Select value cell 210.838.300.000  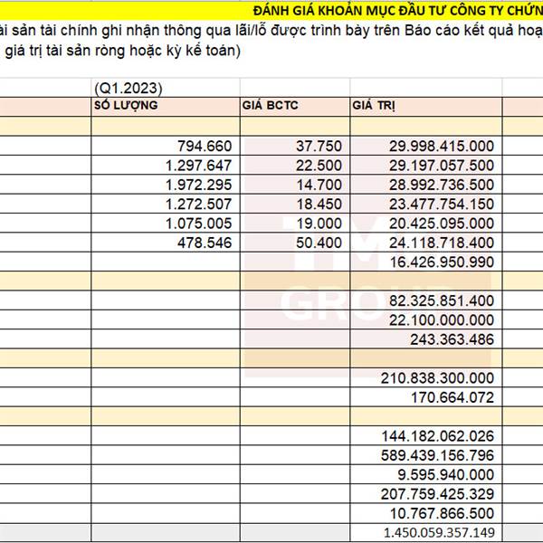pyautogui.click(x=426, y=377)
